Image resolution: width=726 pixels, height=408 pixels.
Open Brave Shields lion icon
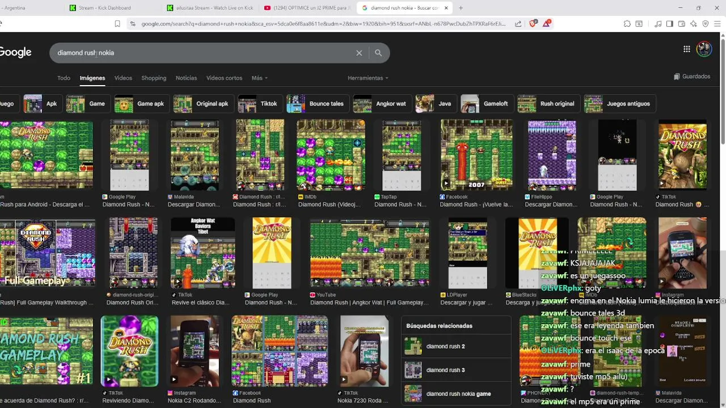click(533, 24)
